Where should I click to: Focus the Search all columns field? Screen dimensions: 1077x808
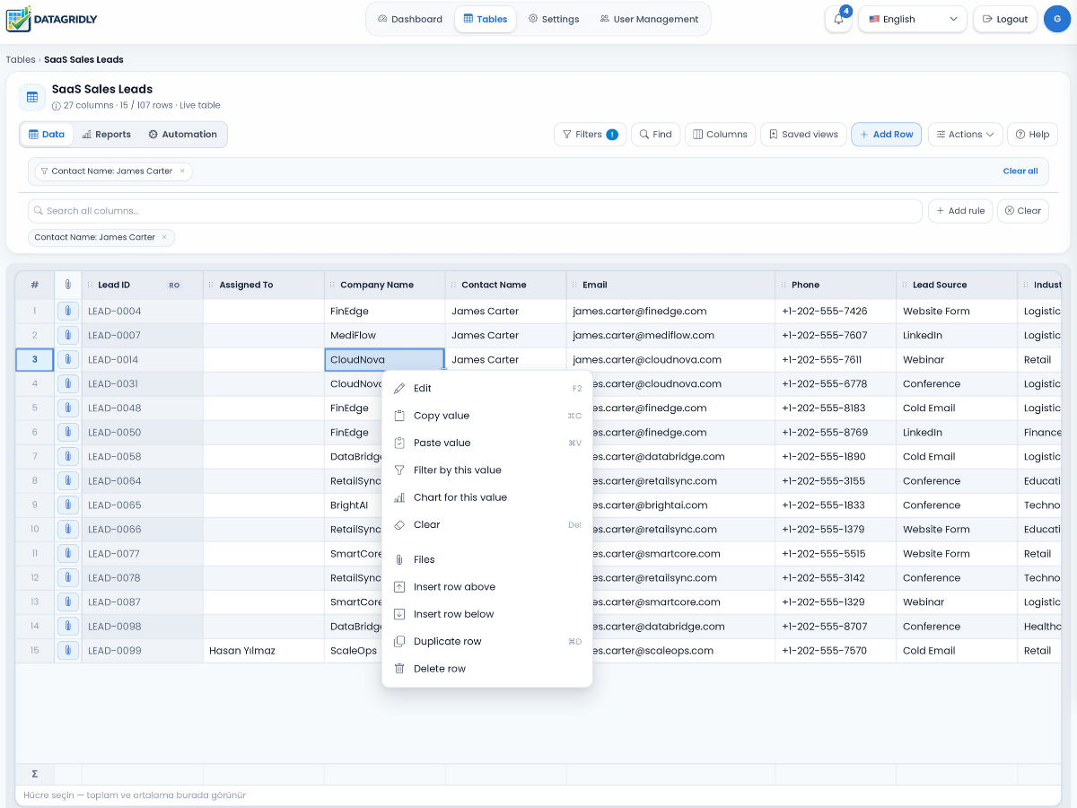475,211
